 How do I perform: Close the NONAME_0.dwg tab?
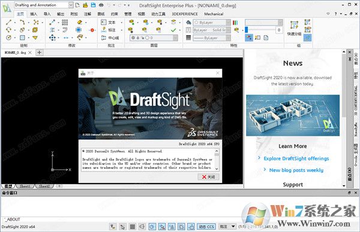[30, 53]
